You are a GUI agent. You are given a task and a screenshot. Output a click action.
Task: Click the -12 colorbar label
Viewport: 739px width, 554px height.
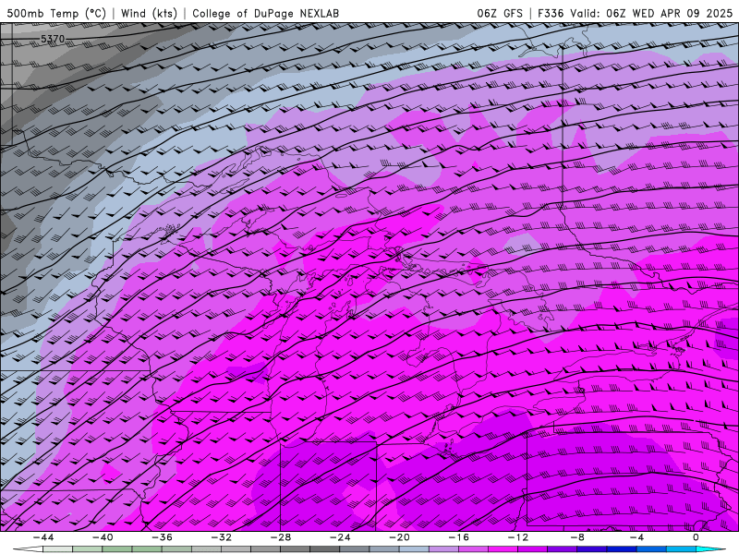pyautogui.click(x=518, y=537)
